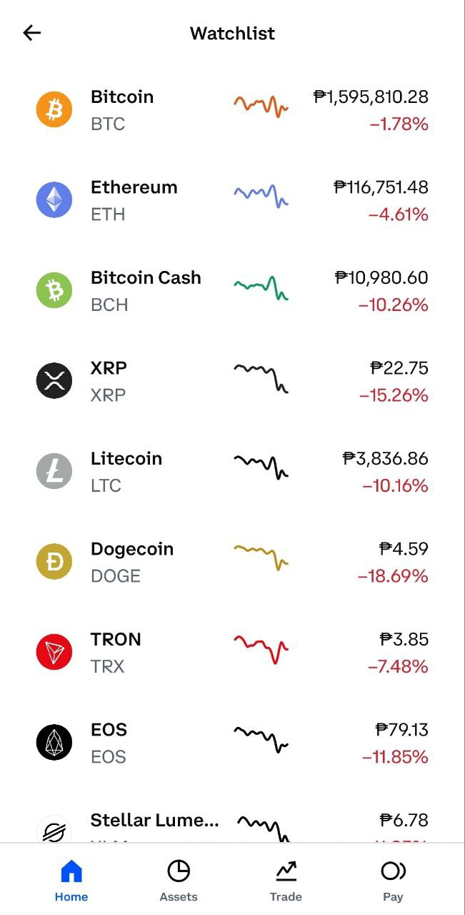Tap the black XRP logo icon
The height and width of the screenshot is (915, 465).
(54, 380)
